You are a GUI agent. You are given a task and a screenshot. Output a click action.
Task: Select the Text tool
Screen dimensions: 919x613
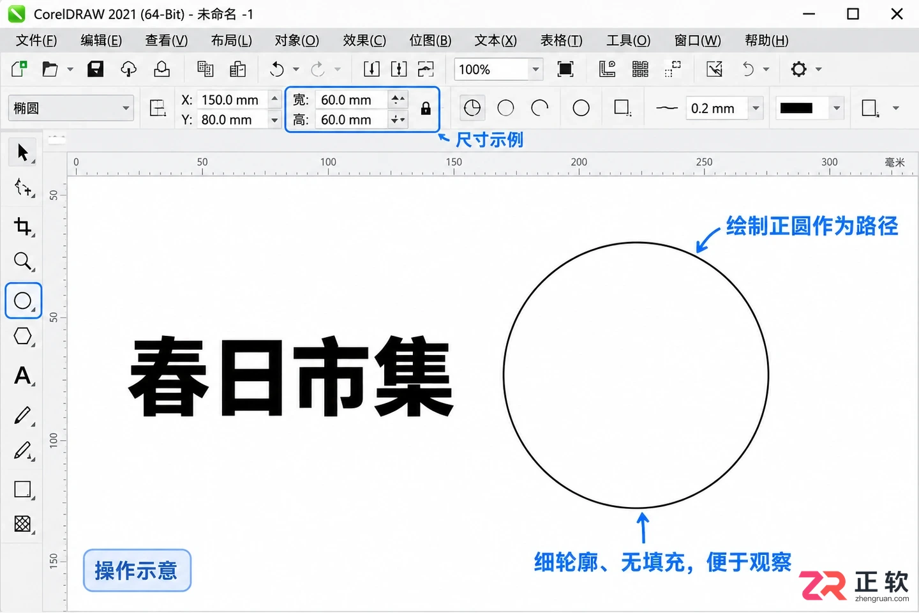[23, 375]
